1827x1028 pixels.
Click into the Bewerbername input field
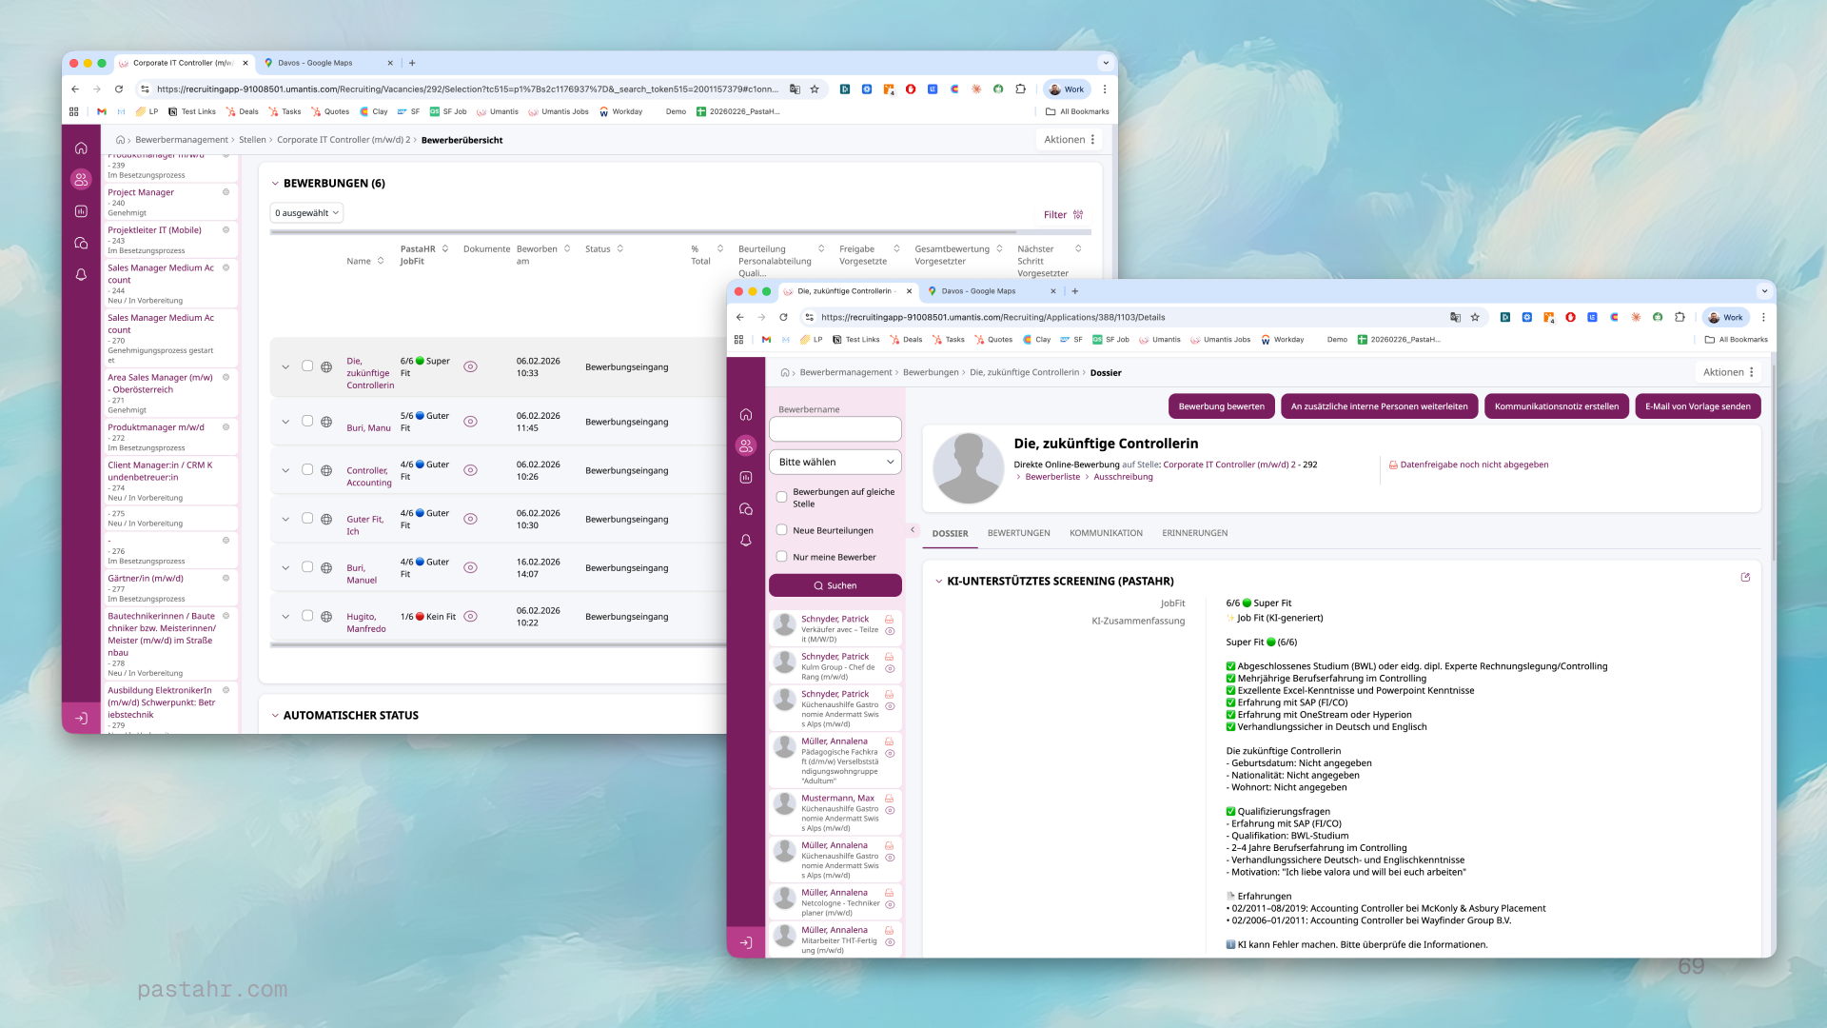pos(835,429)
